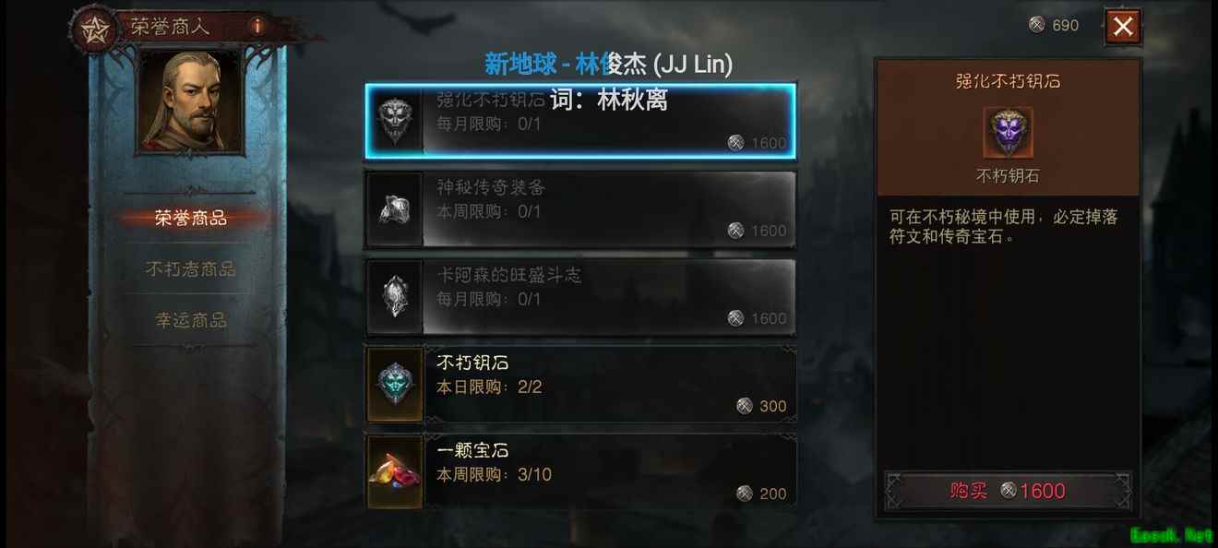Screen dimensions: 1218x548
Task: Click the merchant portrait image
Action: coord(190,101)
